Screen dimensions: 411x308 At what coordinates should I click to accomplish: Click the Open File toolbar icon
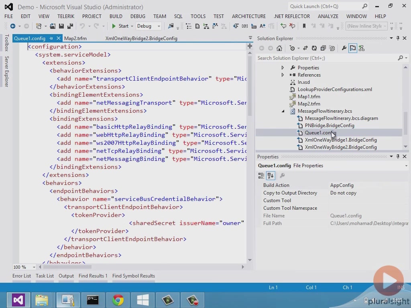pos(53,26)
